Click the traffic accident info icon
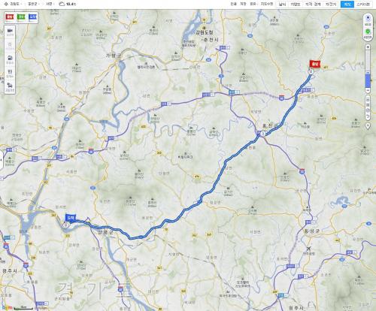Viewport: 376px width, 311px height. point(10,87)
